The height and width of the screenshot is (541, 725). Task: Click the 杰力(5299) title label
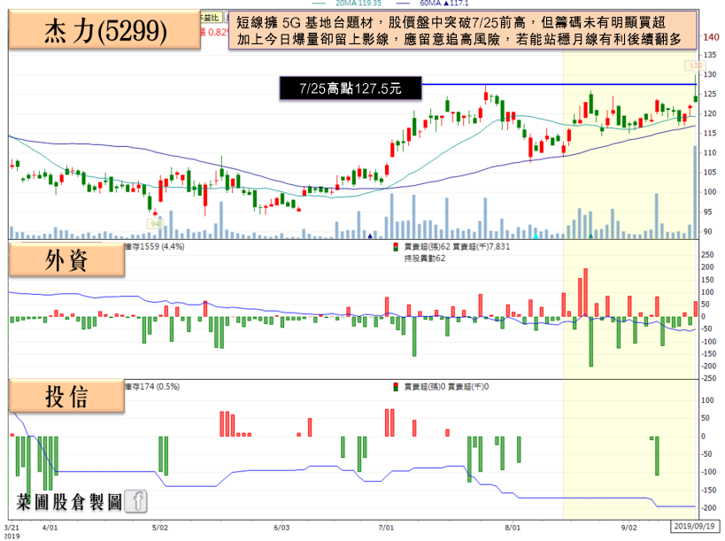coord(105,30)
